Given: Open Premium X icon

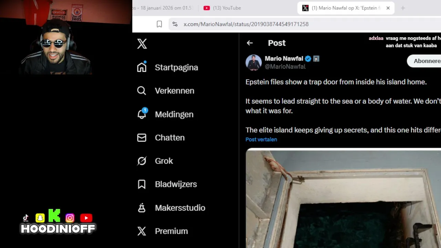Looking at the screenshot, I should pyautogui.click(x=142, y=231).
